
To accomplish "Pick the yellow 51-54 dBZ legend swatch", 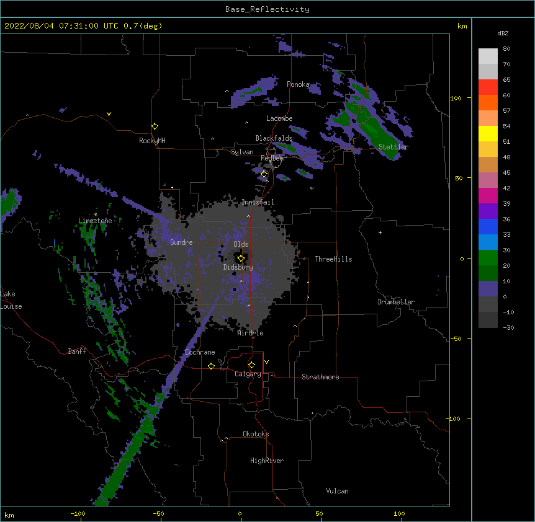I will pyautogui.click(x=488, y=133).
